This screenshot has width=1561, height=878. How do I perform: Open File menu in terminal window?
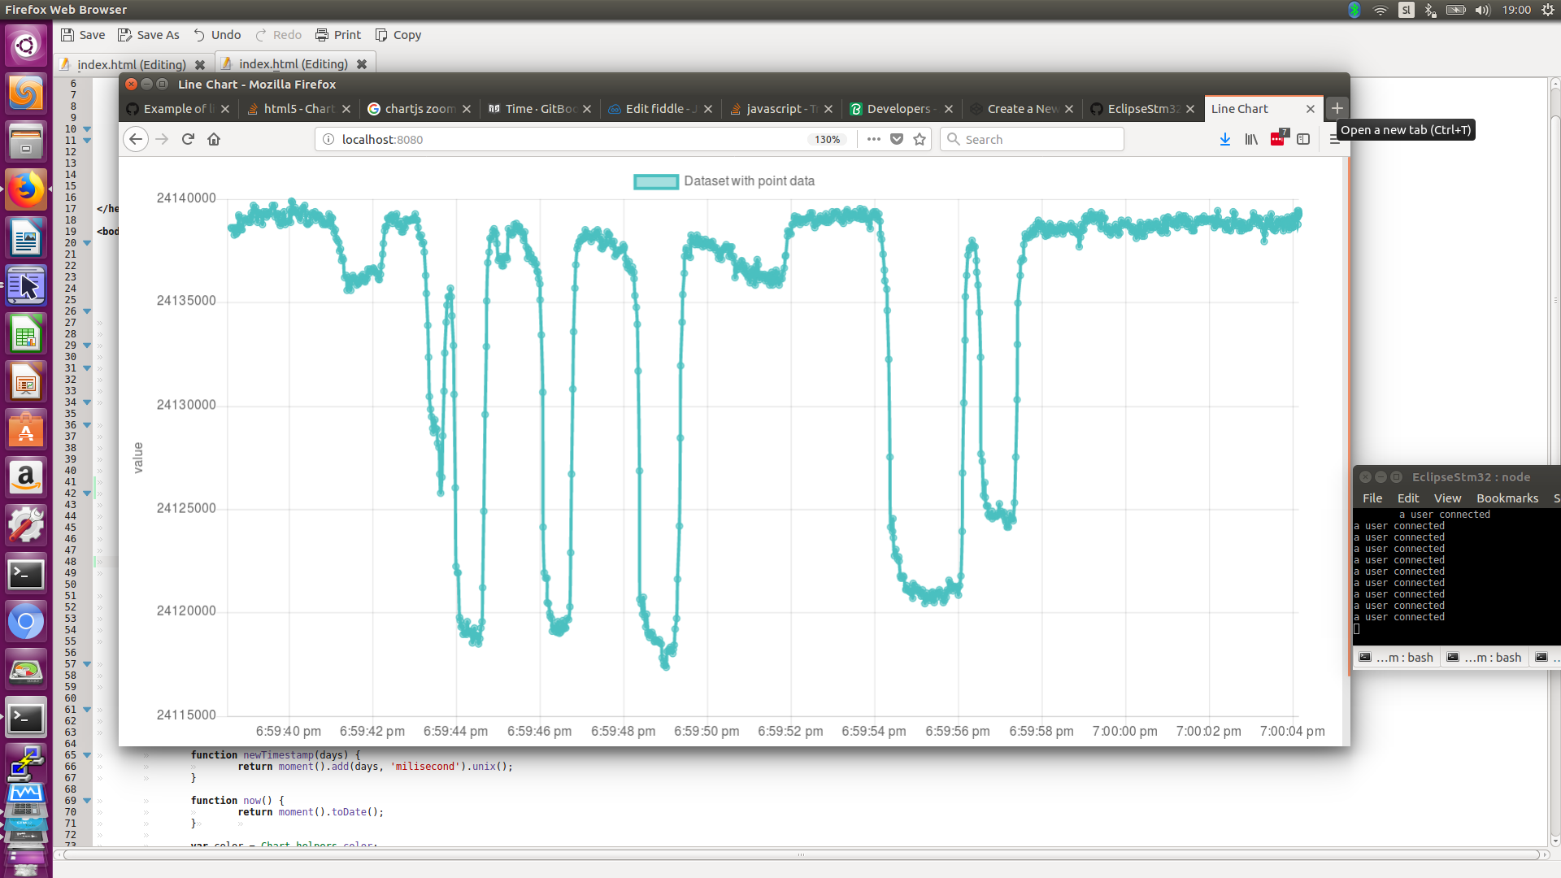pos(1372,498)
